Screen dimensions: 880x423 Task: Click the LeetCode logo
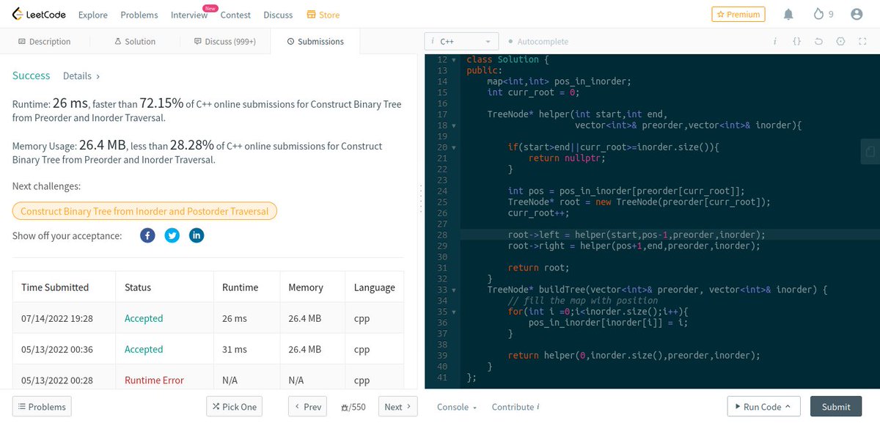(39, 14)
